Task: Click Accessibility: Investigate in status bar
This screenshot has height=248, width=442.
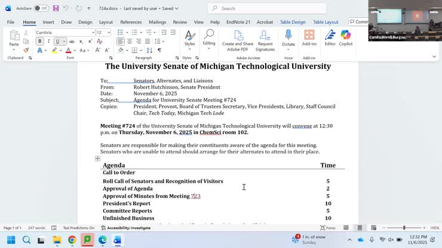Action: click(125, 228)
